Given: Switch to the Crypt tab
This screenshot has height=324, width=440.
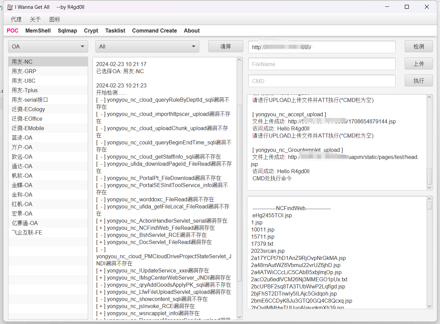Looking at the screenshot, I should pos(91,31).
